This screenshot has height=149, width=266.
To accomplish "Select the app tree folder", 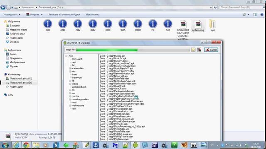I will (x=74, y=62).
